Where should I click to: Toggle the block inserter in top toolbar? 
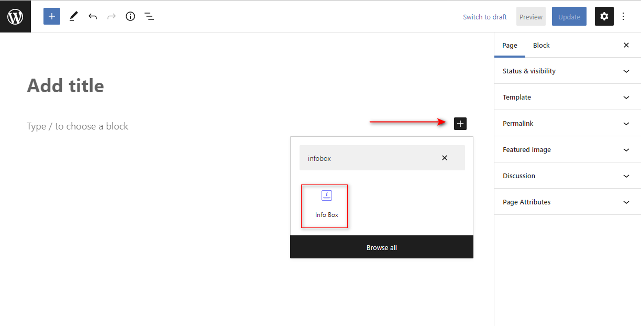[52, 16]
